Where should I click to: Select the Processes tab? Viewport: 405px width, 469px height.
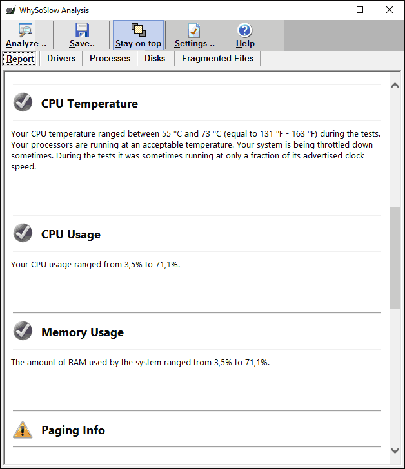click(110, 59)
